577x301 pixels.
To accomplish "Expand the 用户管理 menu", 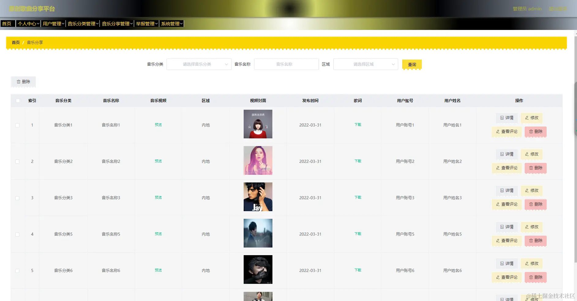I will pyautogui.click(x=53, y=24).
